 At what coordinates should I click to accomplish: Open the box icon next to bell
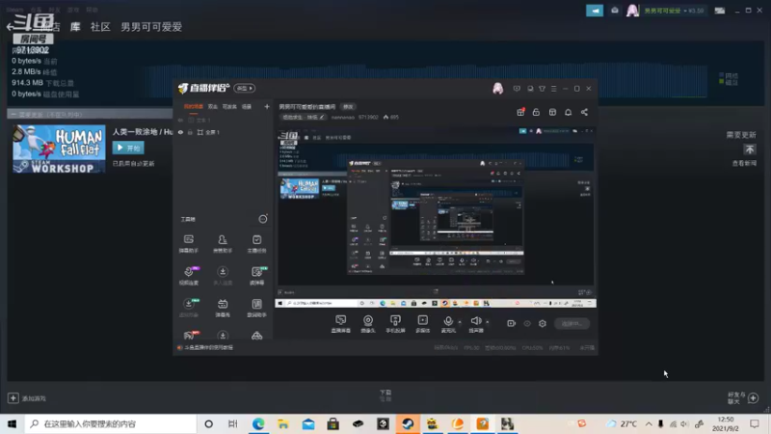point(552,112)
